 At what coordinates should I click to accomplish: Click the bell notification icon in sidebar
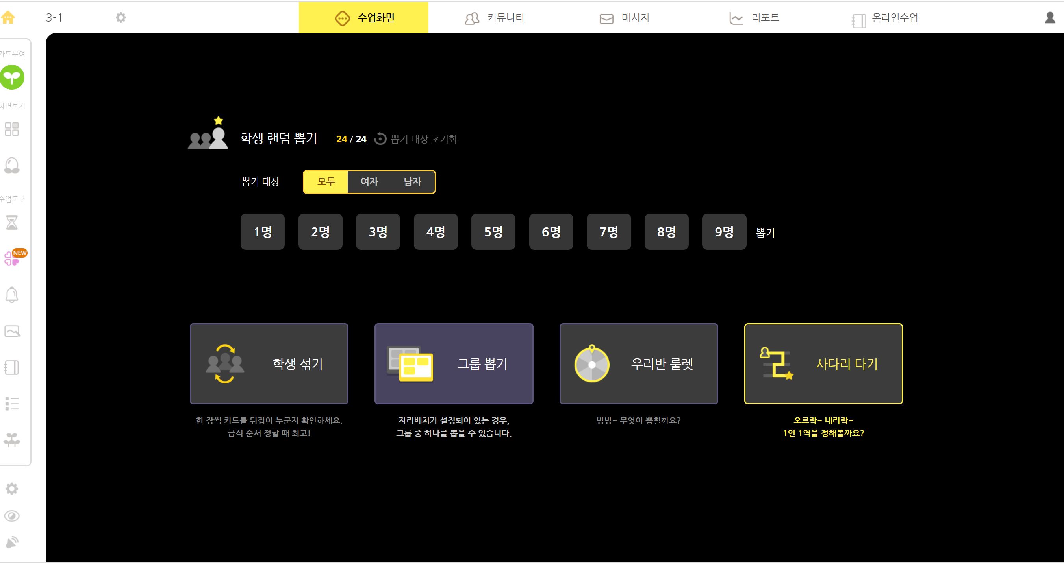pyautogui.click(x=11, y=295)
